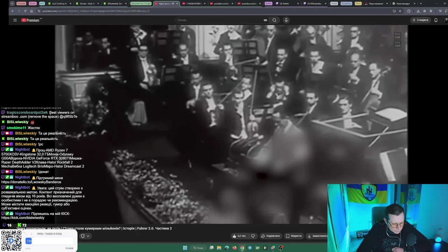Switch to the Персональний tab
The height and width of the screenshot is (252, 448).
[x=376, y=3]
